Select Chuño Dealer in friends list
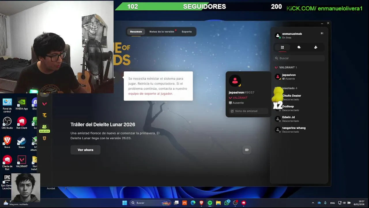Viewport: 369px width, 208px height. pyautogui.click(x=299, y=97)
